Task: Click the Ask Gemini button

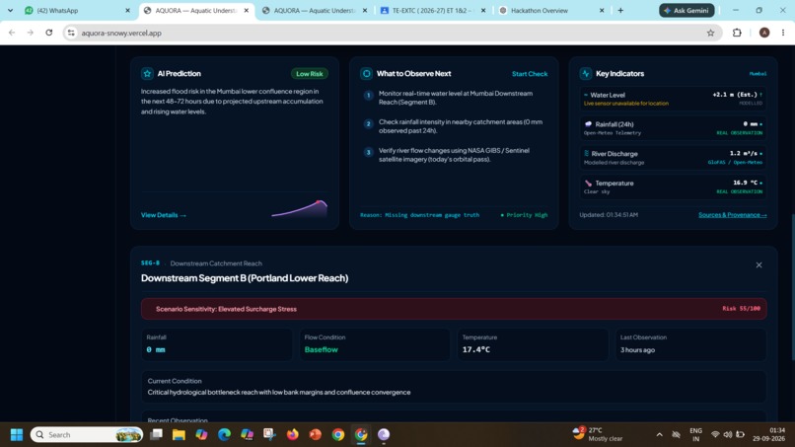Action: click(x=687, y=10)
